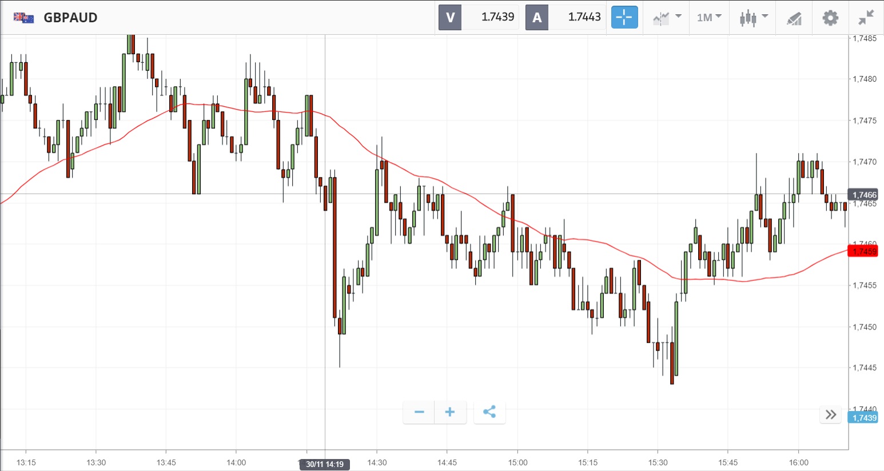This screenshot has width=884, height=471.
Task: Click the blue 1,7439 current price tag
Action: (864, 418)
